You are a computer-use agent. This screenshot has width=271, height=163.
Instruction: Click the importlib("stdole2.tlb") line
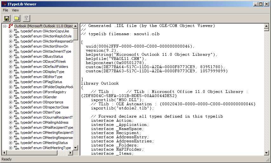[122, 108]
